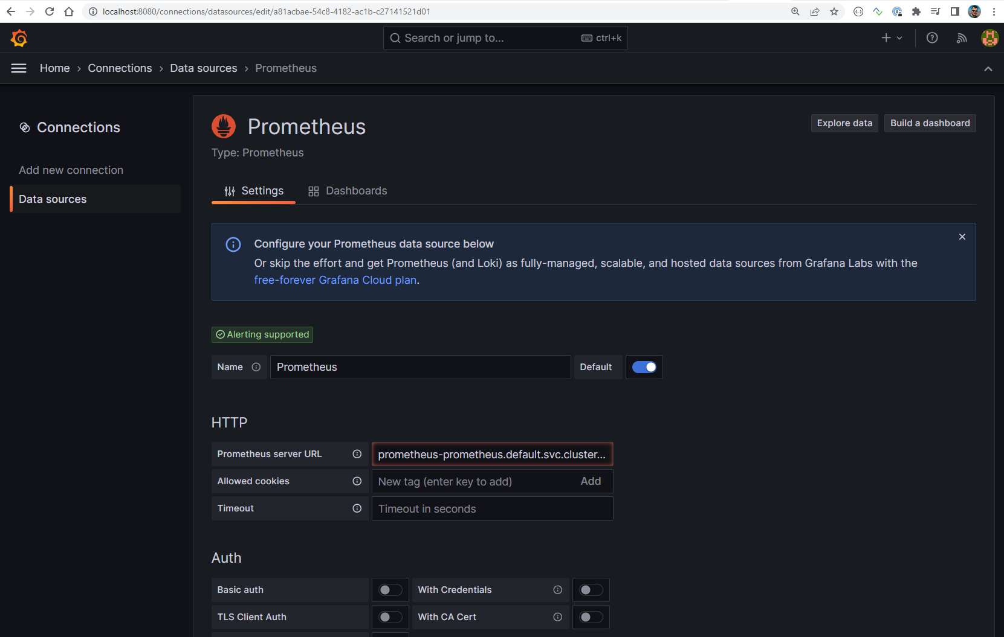This screenshot has width=1004, height=637.
Task: Enable the Basic auth toggle
Action: tap(390, 590)
